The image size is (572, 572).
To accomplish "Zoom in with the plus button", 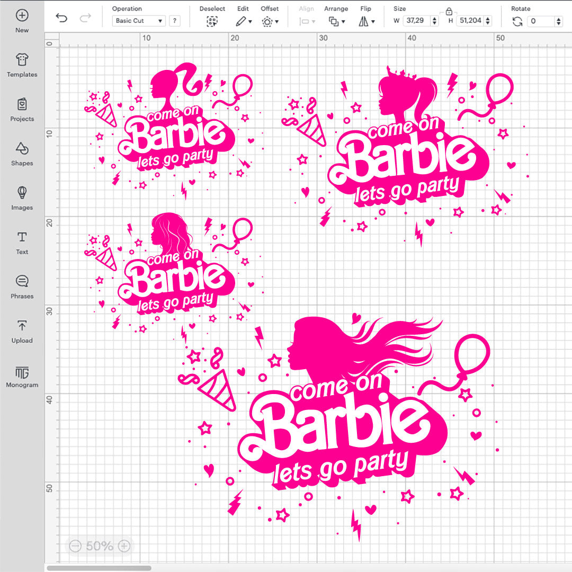I will 124,546.
